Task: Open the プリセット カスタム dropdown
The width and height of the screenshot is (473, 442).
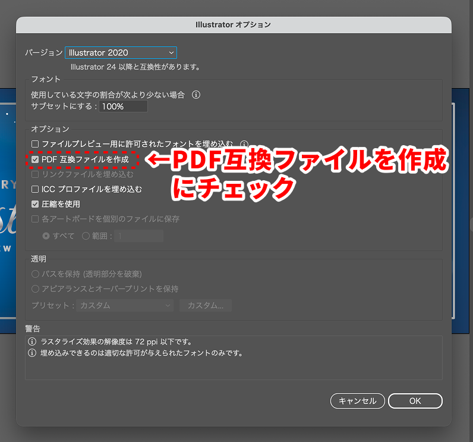Action: [x=125, y=306]
